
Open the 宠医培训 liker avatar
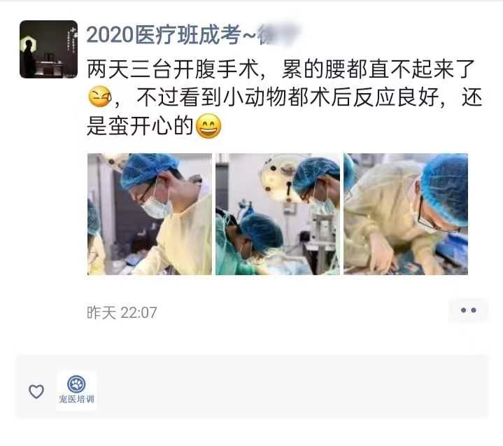76,390
